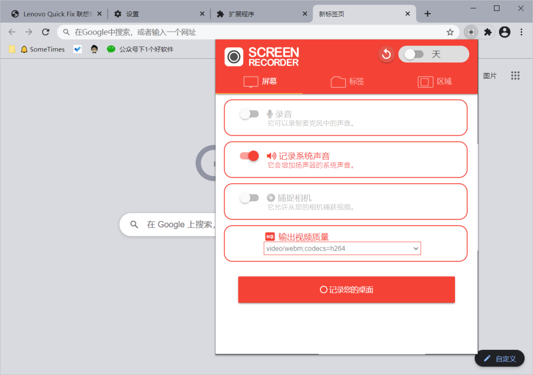Viewport: 533px width, 375px height.
Task: Close the 扩展程序 tab
Action: 305,14
